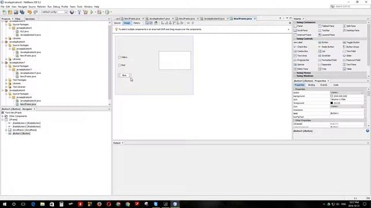Click the Preview Design toolbar icon
371x208 pixels.
(156, 23)
